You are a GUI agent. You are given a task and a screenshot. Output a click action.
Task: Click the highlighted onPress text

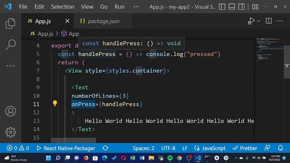click(83, 104)
